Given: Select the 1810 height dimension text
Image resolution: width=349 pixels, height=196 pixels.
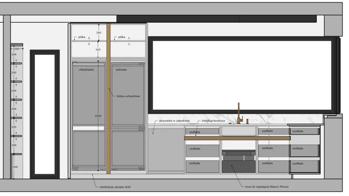Looking at the screenshot, I should [98, 116].
